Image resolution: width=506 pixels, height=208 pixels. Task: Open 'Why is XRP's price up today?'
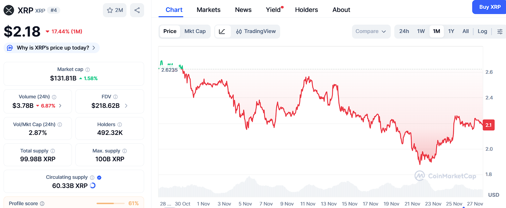click(52, 48)
